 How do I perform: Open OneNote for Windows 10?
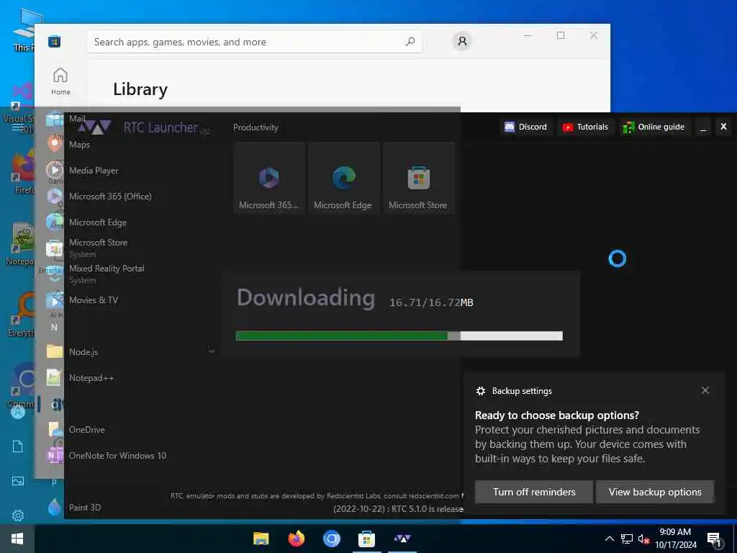117,456
